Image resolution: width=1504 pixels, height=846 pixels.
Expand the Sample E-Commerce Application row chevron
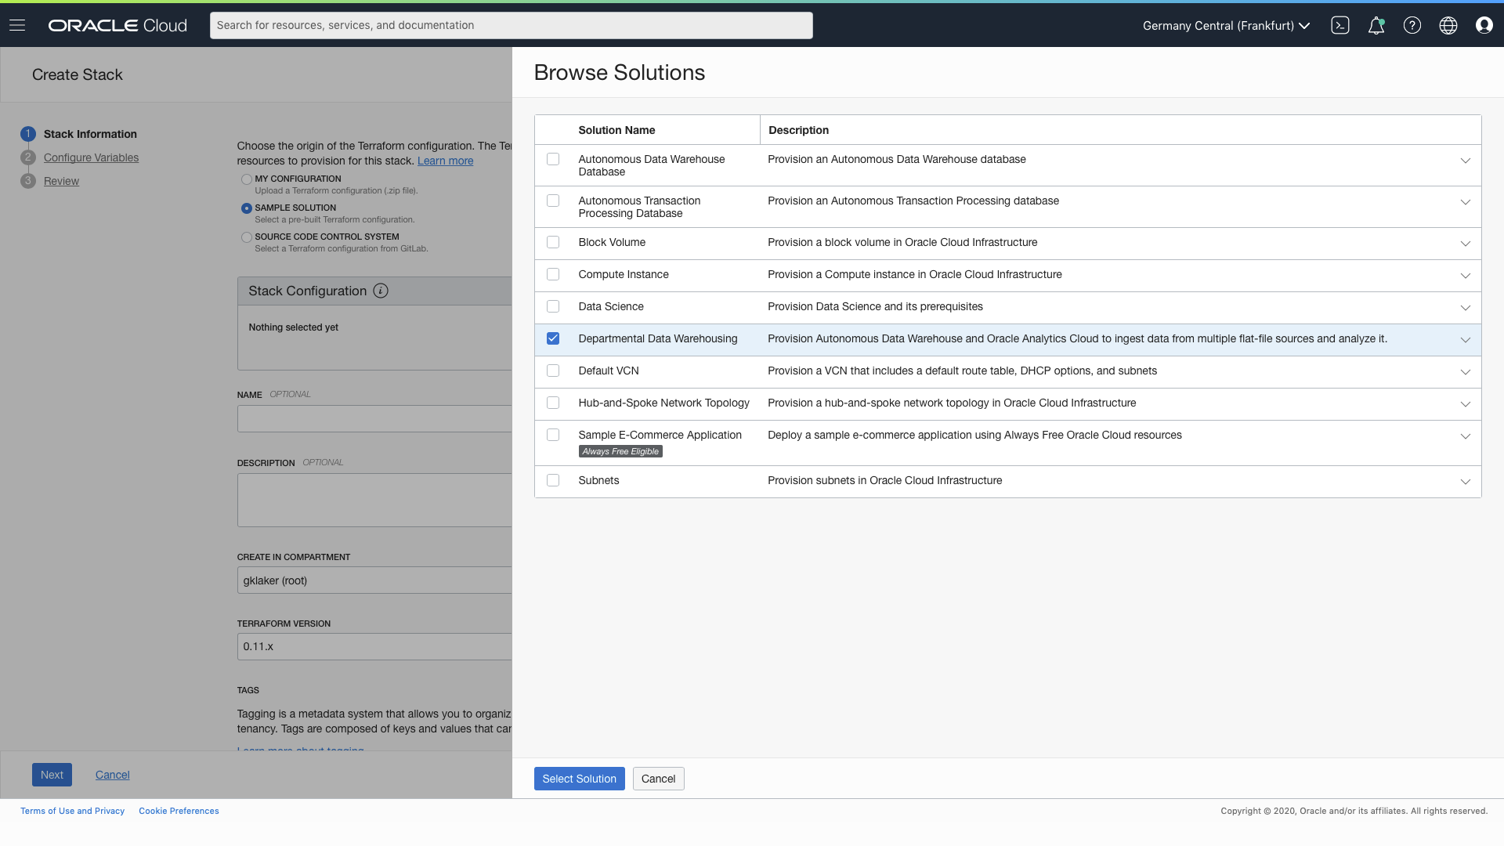(x=1465, y=436)
